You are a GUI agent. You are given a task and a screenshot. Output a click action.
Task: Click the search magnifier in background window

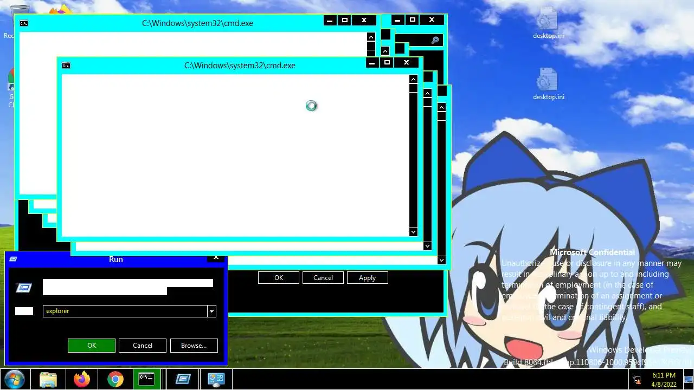[435, 40]
